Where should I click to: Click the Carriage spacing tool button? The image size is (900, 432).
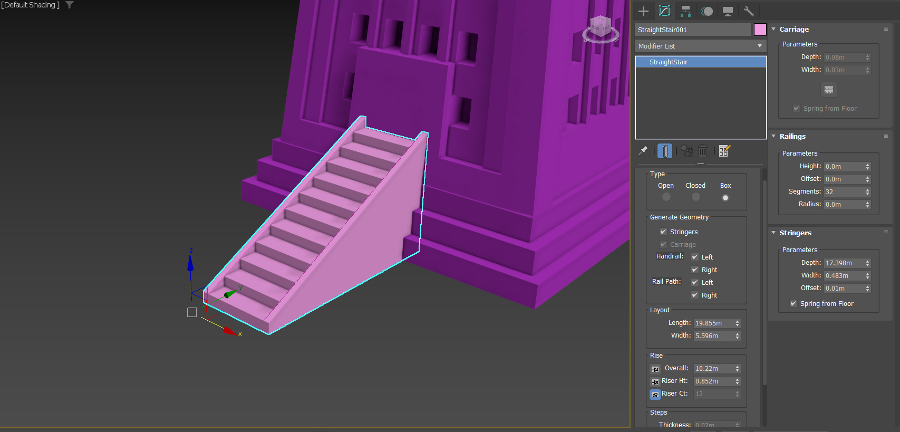click(x=829, y=90)
